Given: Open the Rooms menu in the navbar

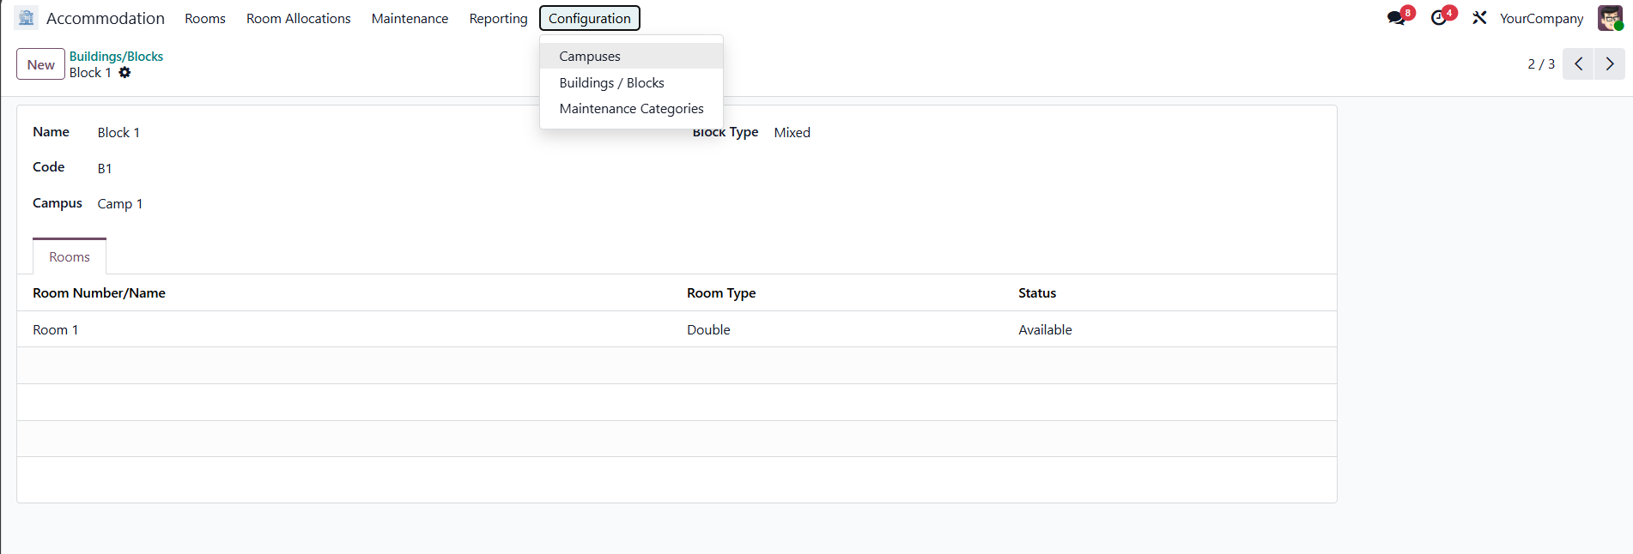Looking at the screenshot, I should pos(205,19).
